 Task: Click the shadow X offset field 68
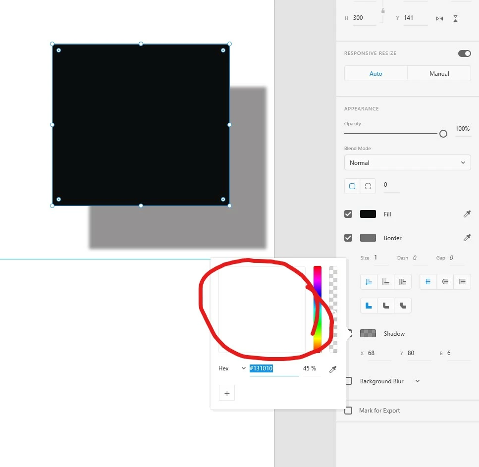point(379,353)
